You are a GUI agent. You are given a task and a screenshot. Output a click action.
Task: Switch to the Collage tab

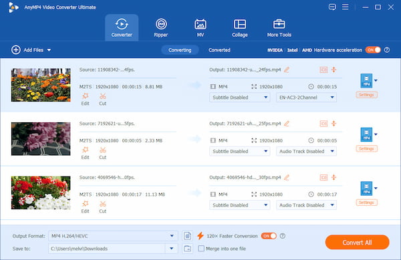(240, 27)
